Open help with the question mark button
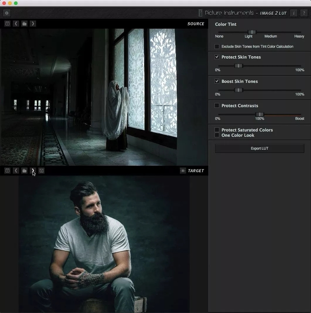This screenshot has height=313, width=311. (304, 13)
